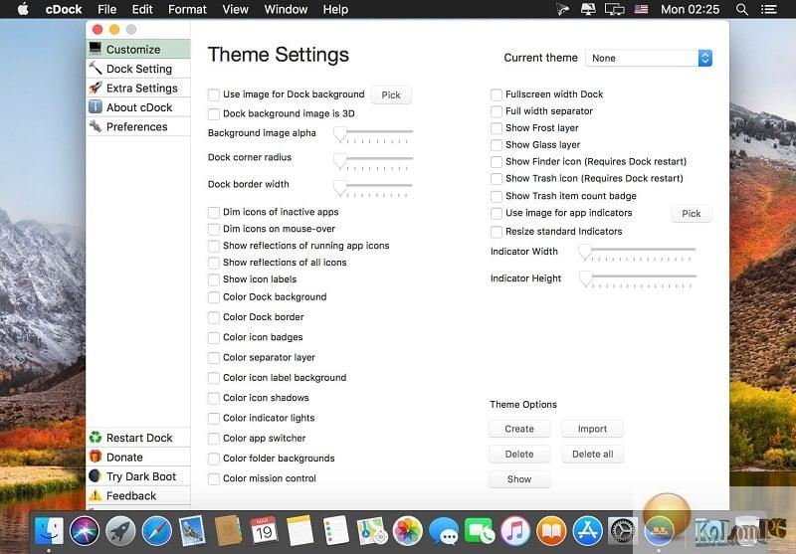Image resolution: width=796 pixels, height=554 pixels.
Task: Click the Extra Settings rocket icon
Action: 95,88
